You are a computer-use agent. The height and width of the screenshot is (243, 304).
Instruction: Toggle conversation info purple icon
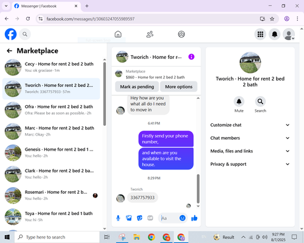click(192, 56)
